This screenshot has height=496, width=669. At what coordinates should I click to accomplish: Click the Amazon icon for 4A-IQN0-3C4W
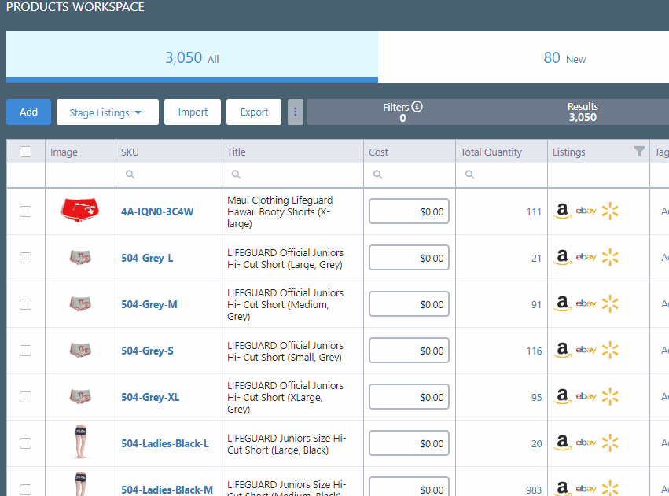[x=562, y=211]
